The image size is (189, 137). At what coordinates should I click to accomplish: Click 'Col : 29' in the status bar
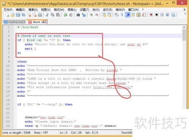(76, 132)
